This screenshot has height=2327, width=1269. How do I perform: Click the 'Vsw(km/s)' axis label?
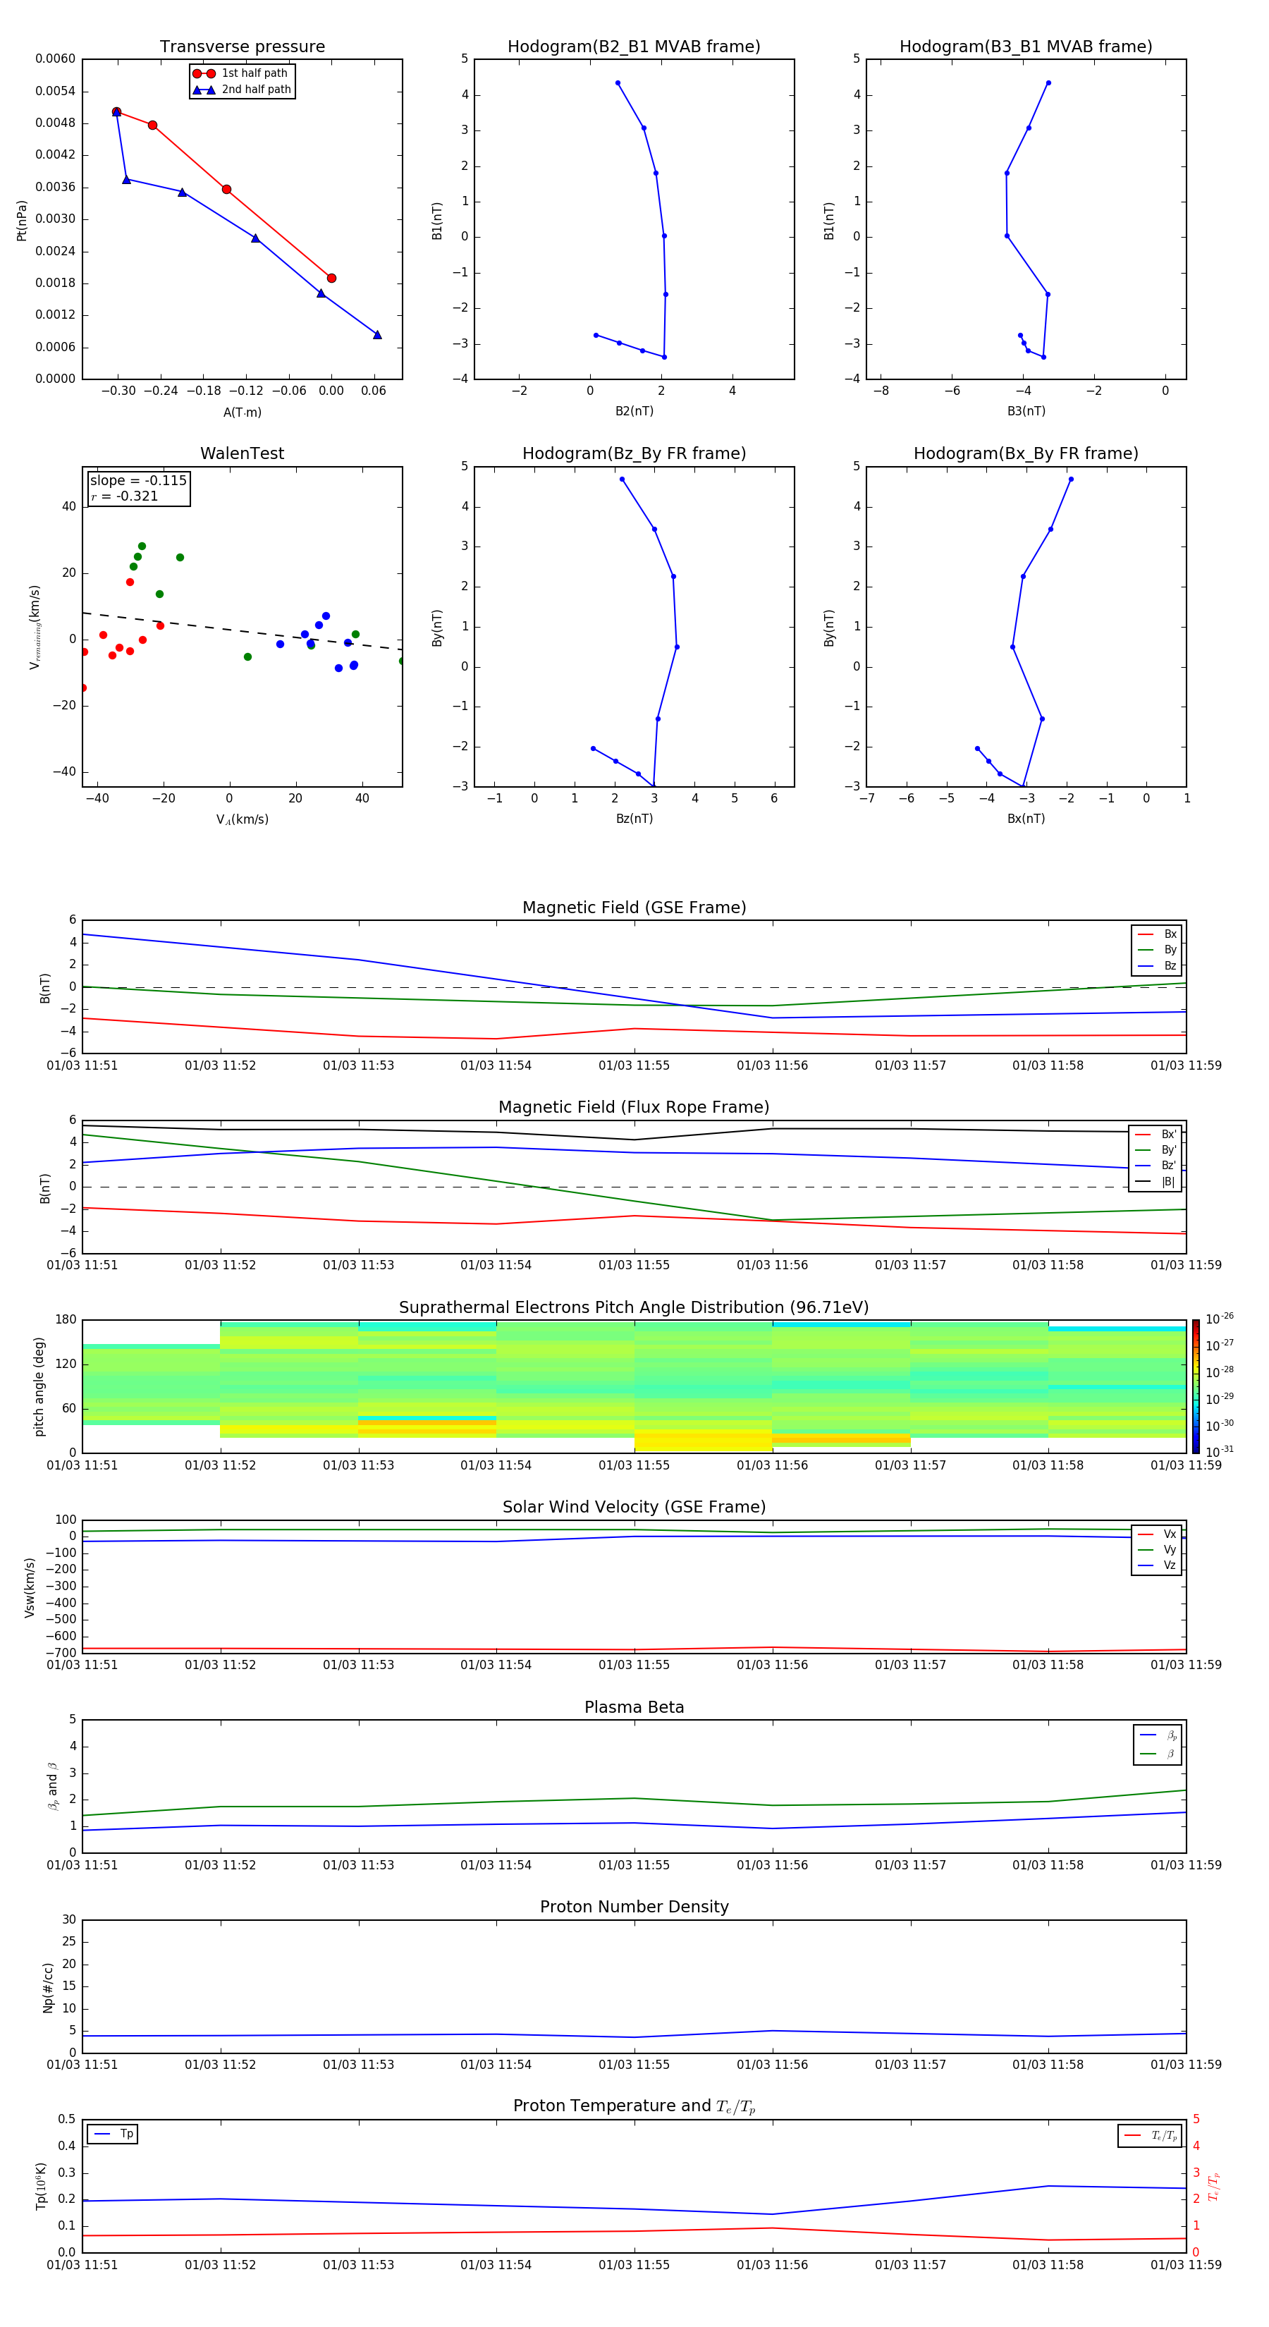[x=30, y=1587]
